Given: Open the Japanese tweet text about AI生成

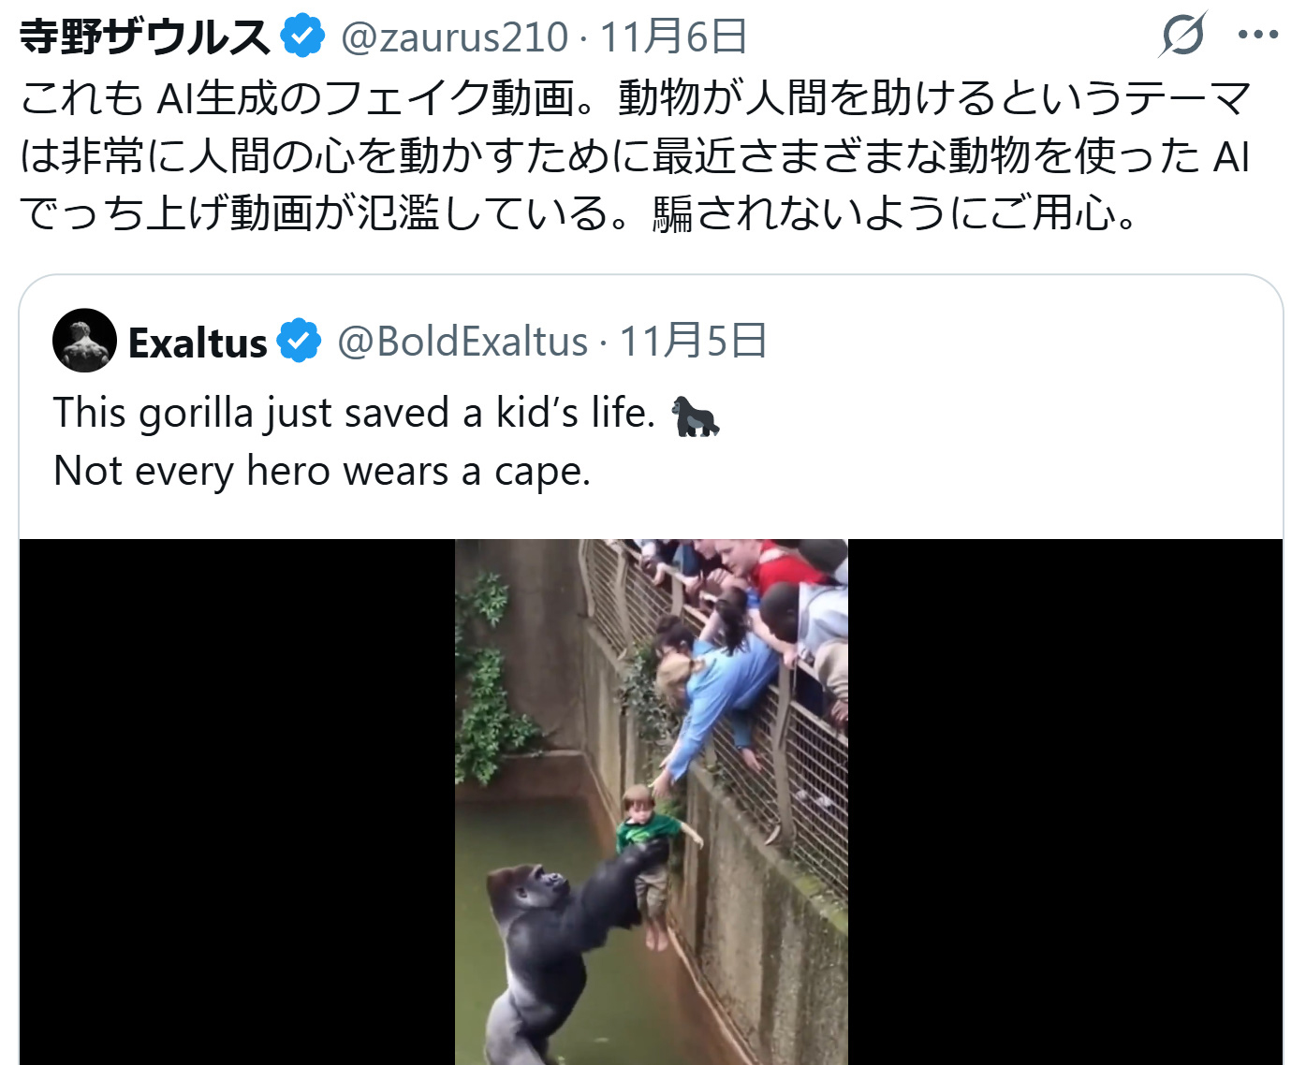Looking at the screenshot, I should (636, 155).
